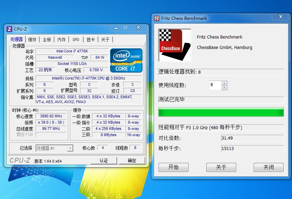Screen dimensions: 292x199
Task: Click the 关于 button in Fritz Benchmark
Action: point(221,167)
